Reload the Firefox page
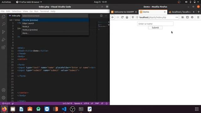The width and height of the screenshot is (201, 113). coord(122,17)
